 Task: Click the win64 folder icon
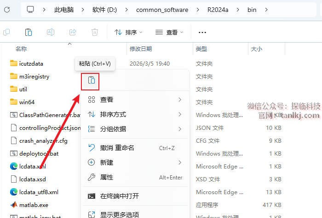coord(14,102)
